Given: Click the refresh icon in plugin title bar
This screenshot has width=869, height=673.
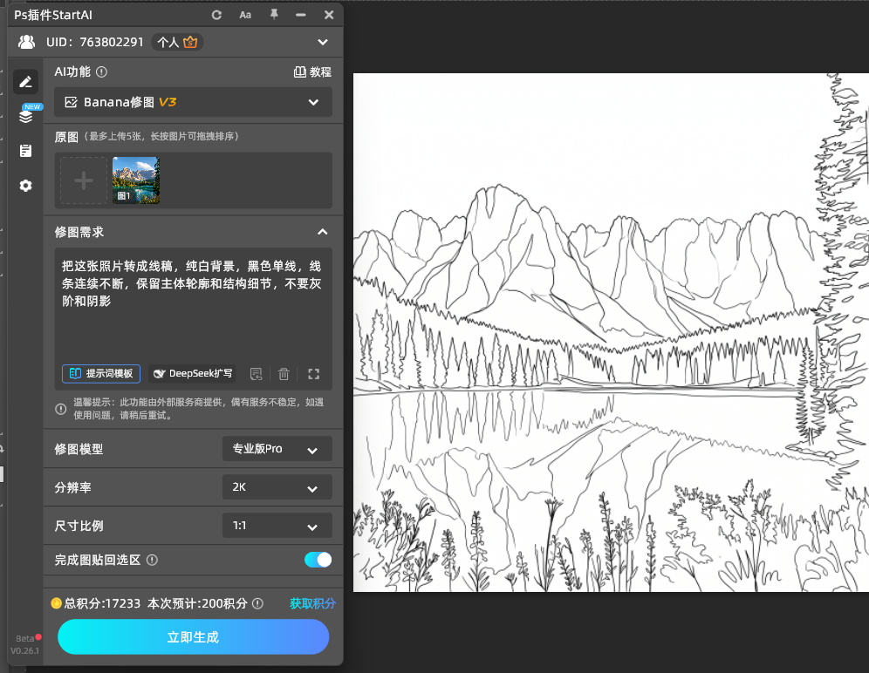Looking at the screenshot, I should [x=216, y=15].
